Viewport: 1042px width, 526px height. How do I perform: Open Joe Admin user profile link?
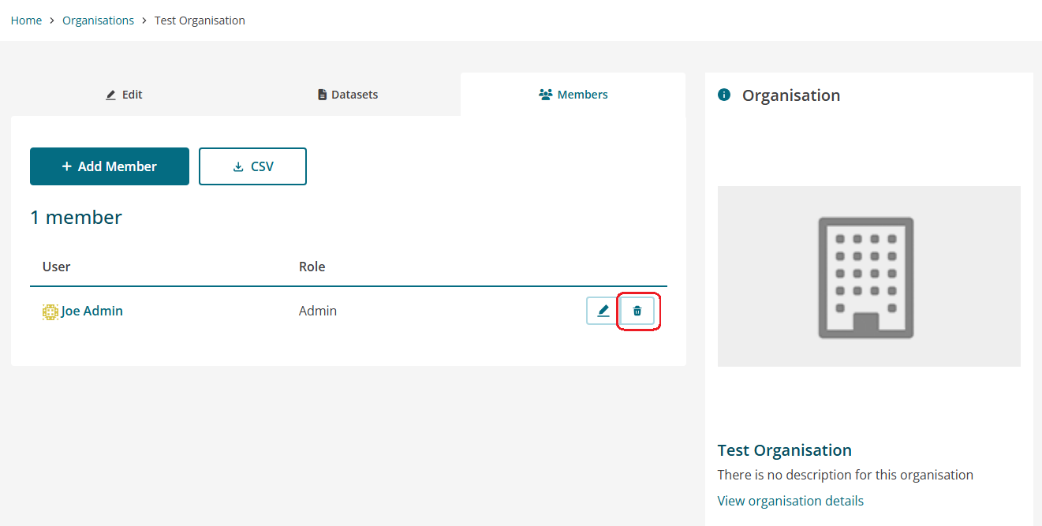(92, 311)
